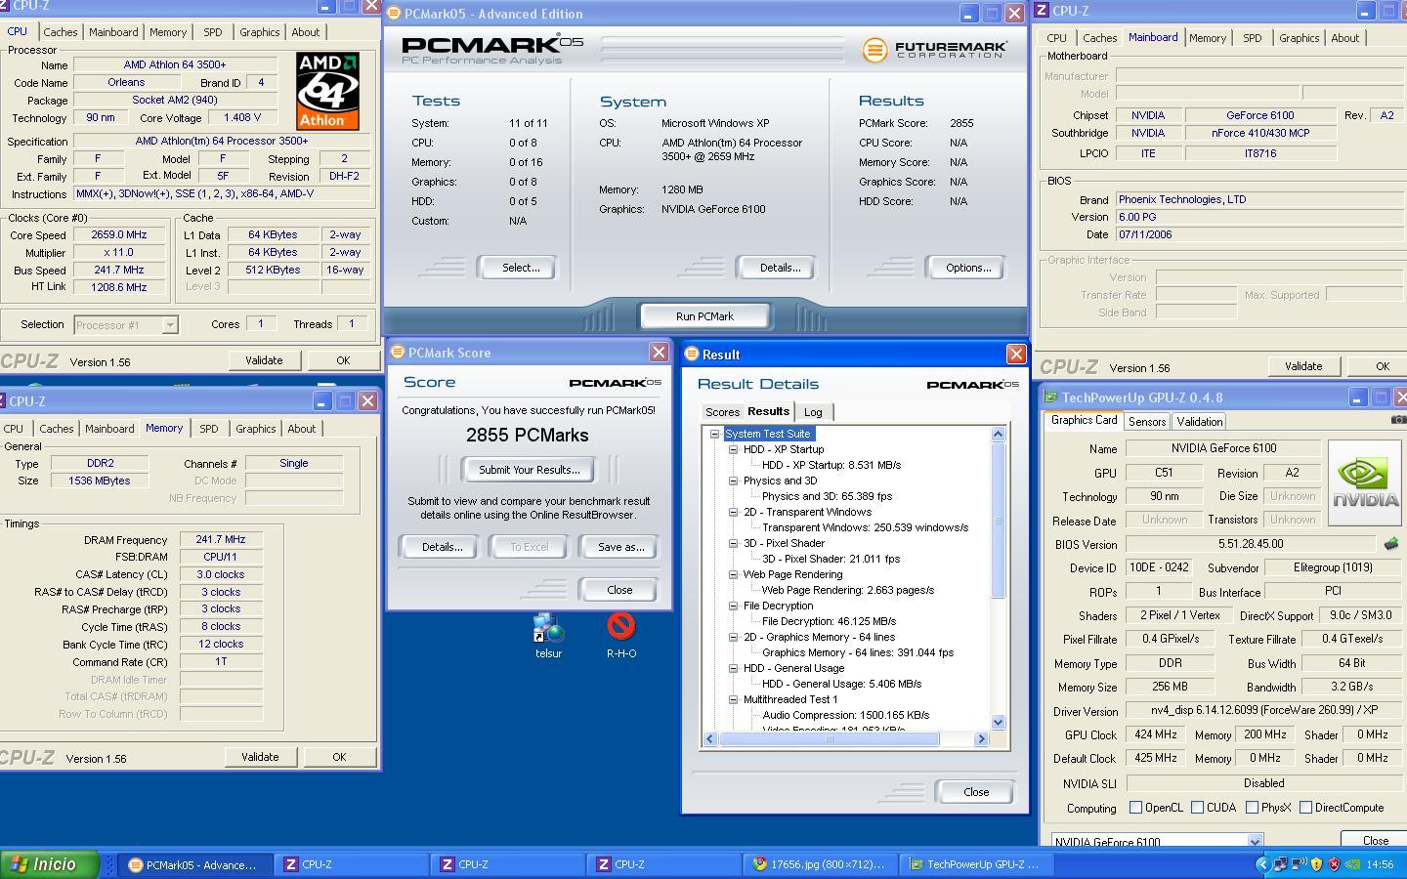
Task: Collapse the 2D - Transparent Windows node
Action: pyautogui.click(x=733, y=512)
